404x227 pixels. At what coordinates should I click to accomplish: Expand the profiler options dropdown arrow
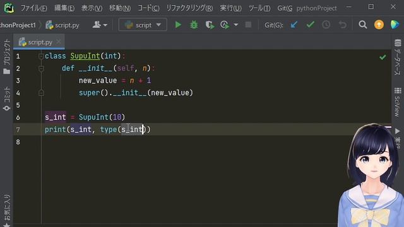coord(235,25)
